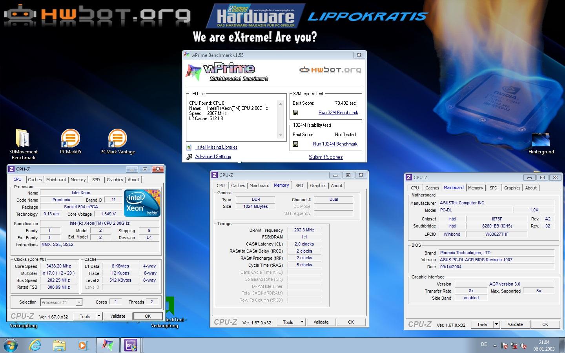Open Windows Explorer from the taskbar
Image resolution: width=565 pixels, height=353 pixels.
point(59,345)
